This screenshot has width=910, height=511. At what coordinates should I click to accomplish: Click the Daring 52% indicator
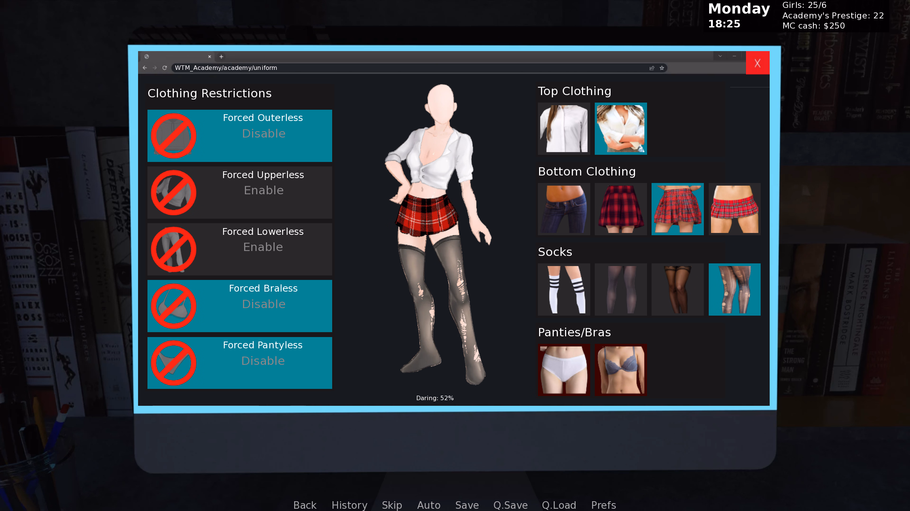435,398
